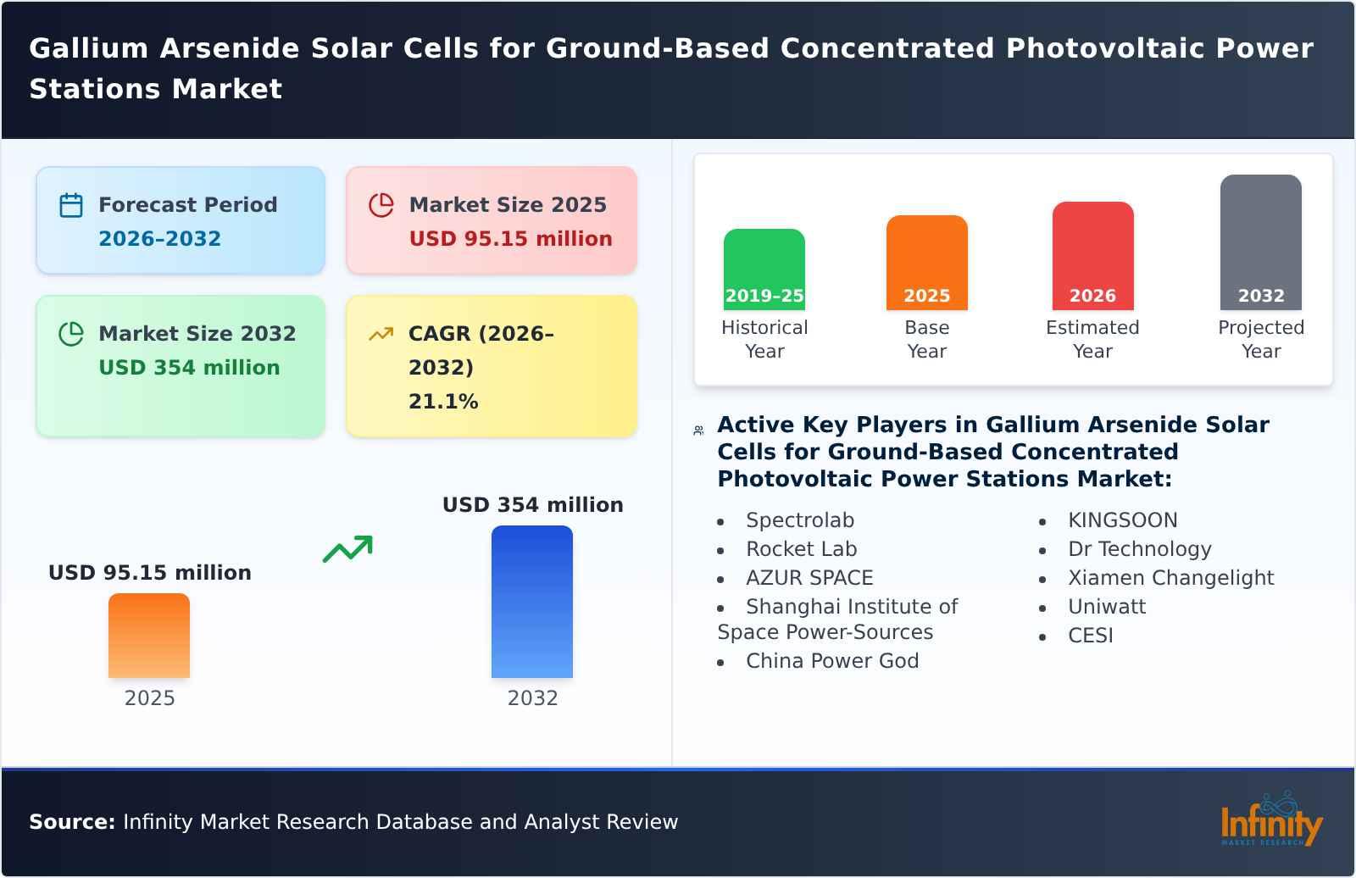Image resolution: width=1356 pixels, height=878 pixels.
Task: Click the green upward trend arrow between bars
Action: point(347,548)
